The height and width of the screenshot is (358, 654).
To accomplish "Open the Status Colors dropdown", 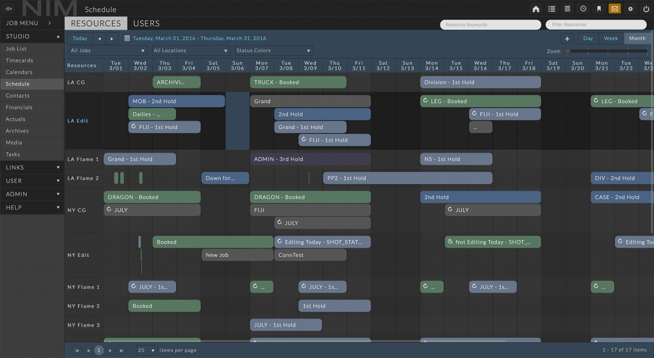I will [x=273, y=50].
